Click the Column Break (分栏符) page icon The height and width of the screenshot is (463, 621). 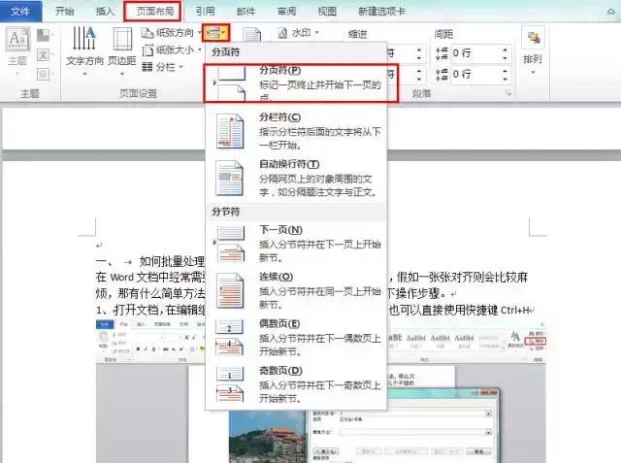click(x=230, y=131)
